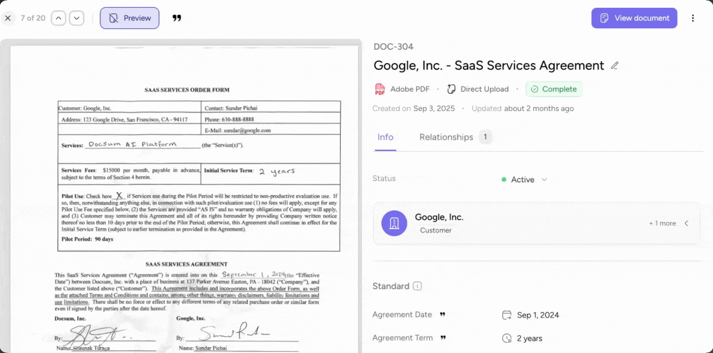The height and width of the screenshot is (353, 713).
Task: Go to previous document with up arrow
Action: [58, 18]
